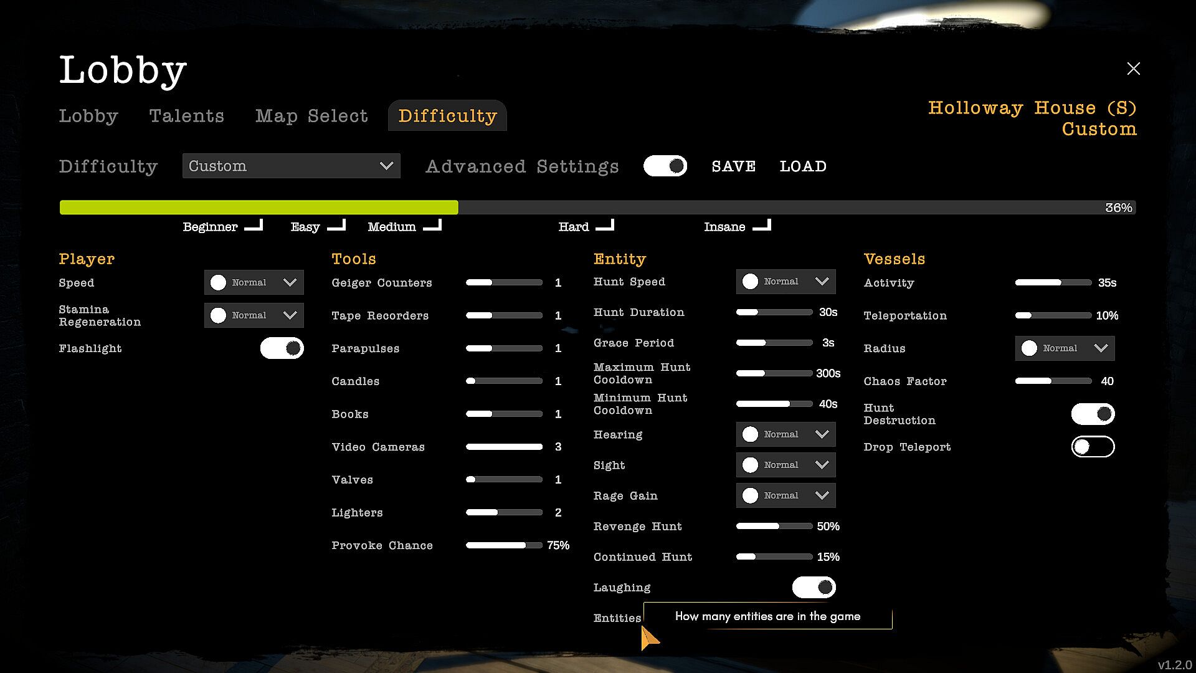Click the Hard difficulty marker
The width and height of the screenshot is (1196, 673).
tap(586, 227)
